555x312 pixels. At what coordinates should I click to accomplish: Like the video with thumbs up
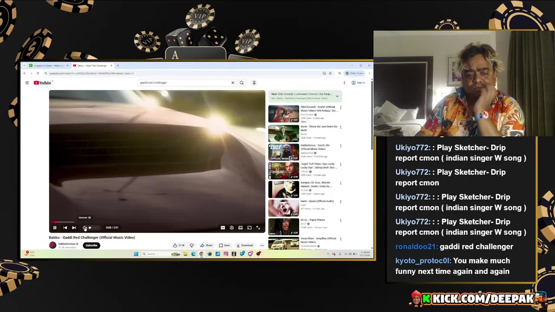coord(179,245)
